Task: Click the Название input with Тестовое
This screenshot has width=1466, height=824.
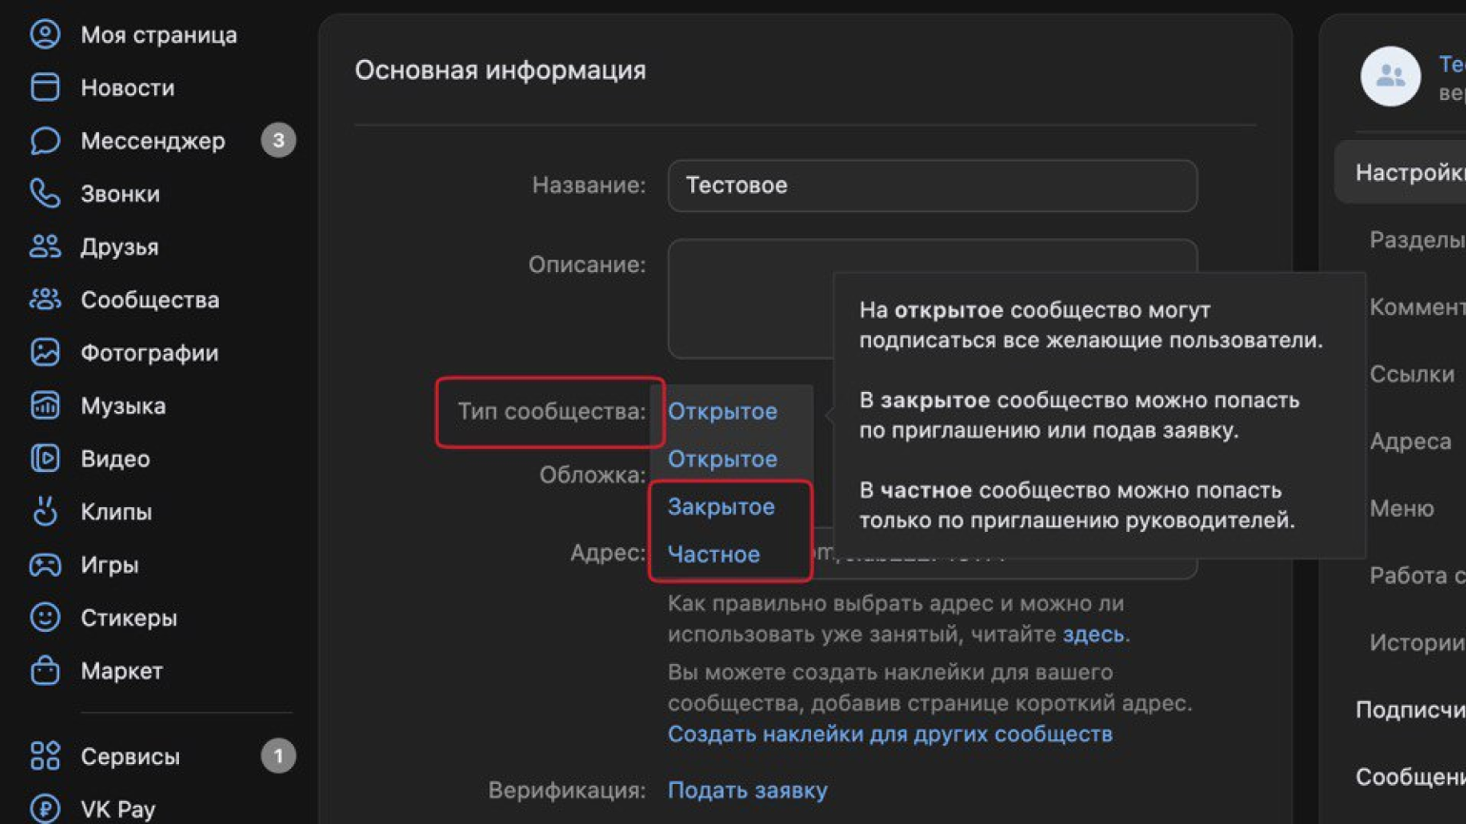Action: (x=932, y=186)
